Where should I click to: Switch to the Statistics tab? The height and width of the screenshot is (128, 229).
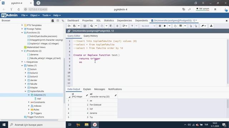[109, 21]
